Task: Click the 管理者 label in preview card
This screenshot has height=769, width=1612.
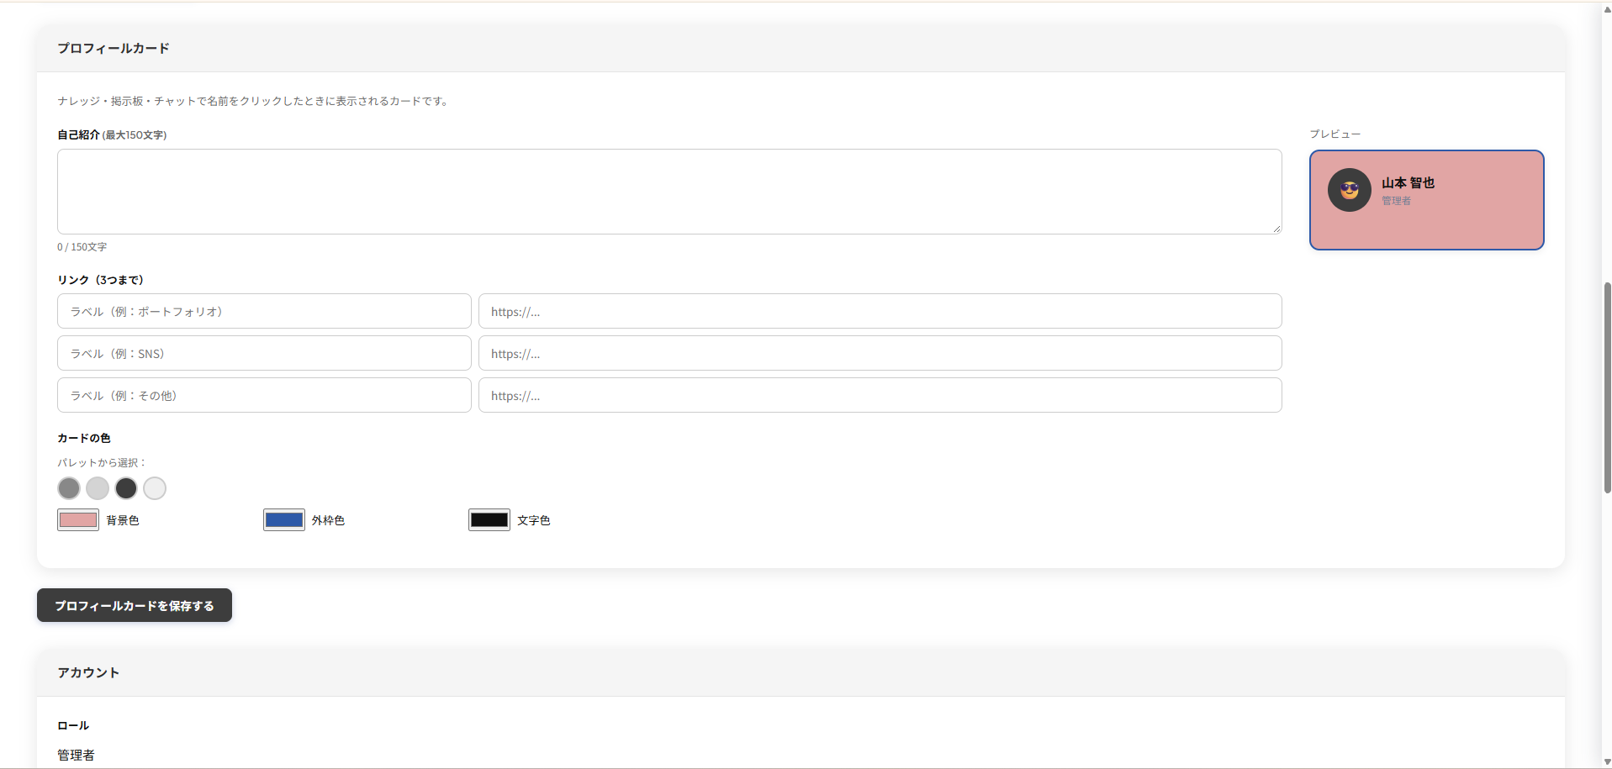Action: pos(1396,201)
